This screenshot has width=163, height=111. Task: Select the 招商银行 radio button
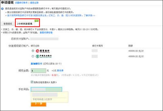[x=33, y=51]
